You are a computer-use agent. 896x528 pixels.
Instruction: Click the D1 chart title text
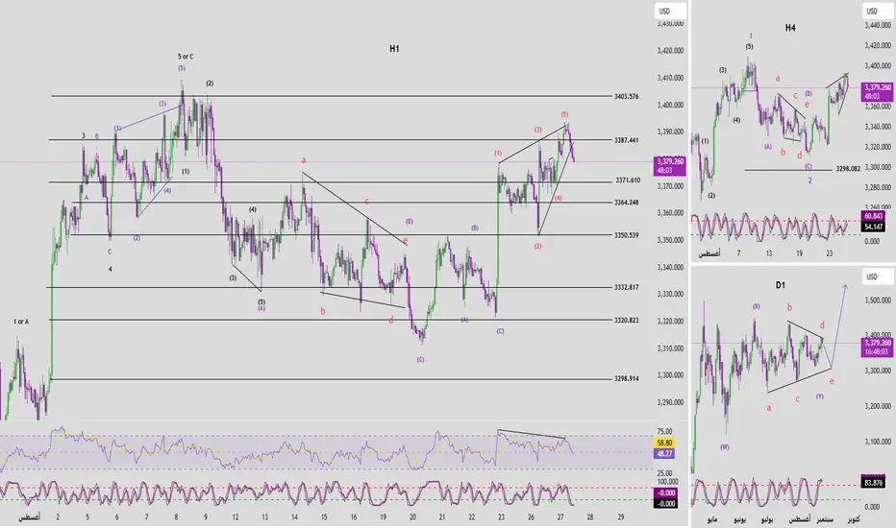[780, 285]
